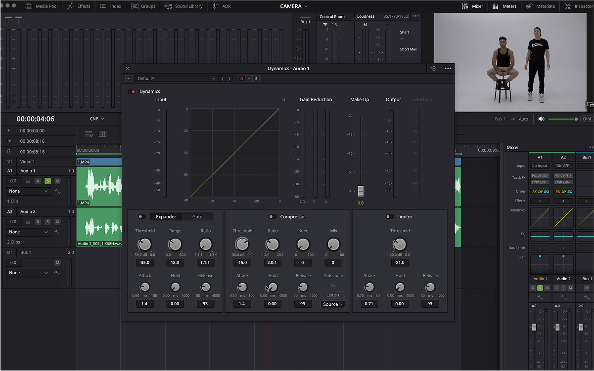
Task: Toggle the main Dynamics power switch
Action: click(132, 92)
